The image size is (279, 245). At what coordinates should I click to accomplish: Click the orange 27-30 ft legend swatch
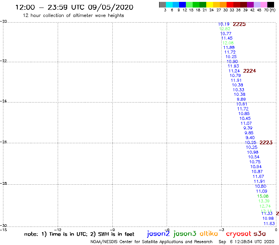tap(223, 5)
